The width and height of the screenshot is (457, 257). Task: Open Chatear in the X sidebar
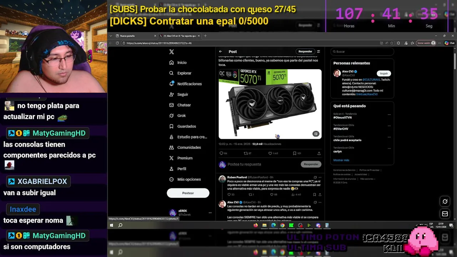pyautogui.click(x=180, y=105)
